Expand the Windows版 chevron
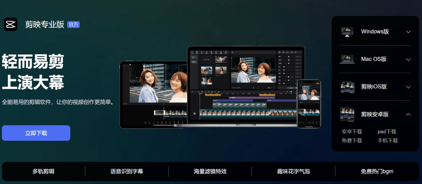The width and height of the screenshot is (422, 184). [x=408, y=32]
